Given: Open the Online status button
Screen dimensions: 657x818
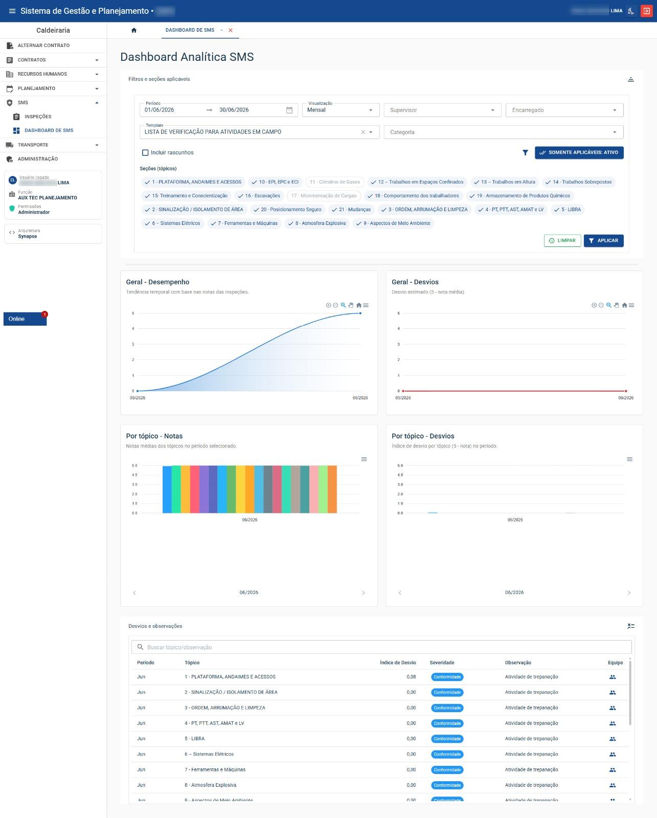Looking at the screenshot, I should pyautogui.click(x=25, y=319).
